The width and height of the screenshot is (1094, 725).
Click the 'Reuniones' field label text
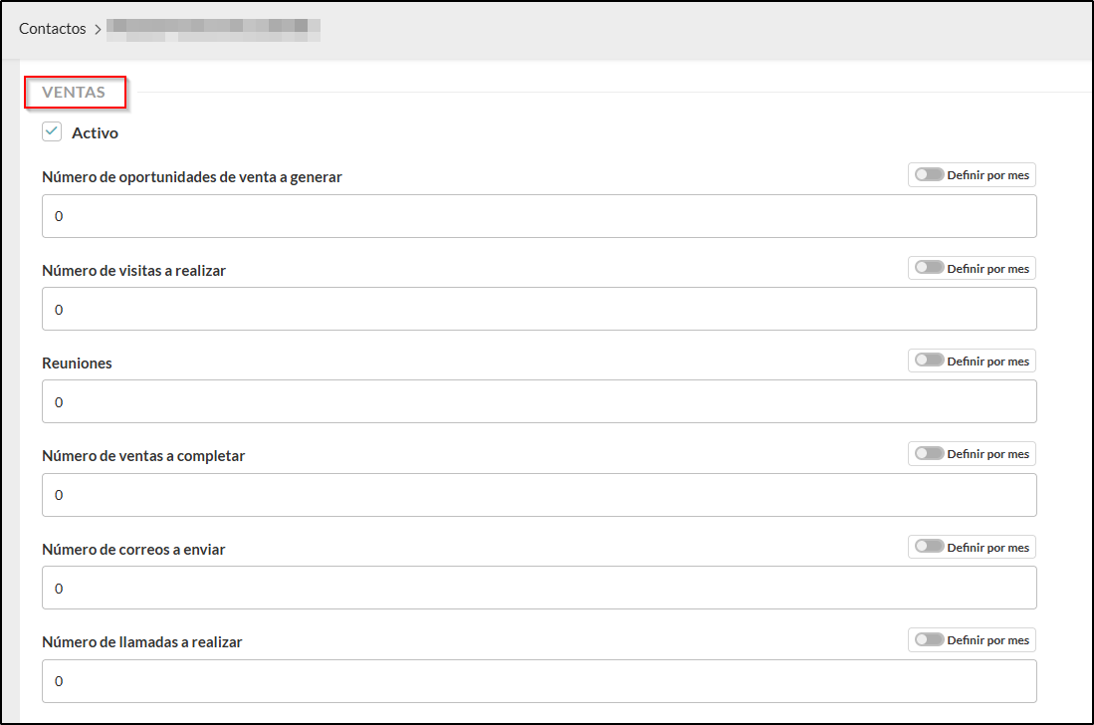coord(77,363)
